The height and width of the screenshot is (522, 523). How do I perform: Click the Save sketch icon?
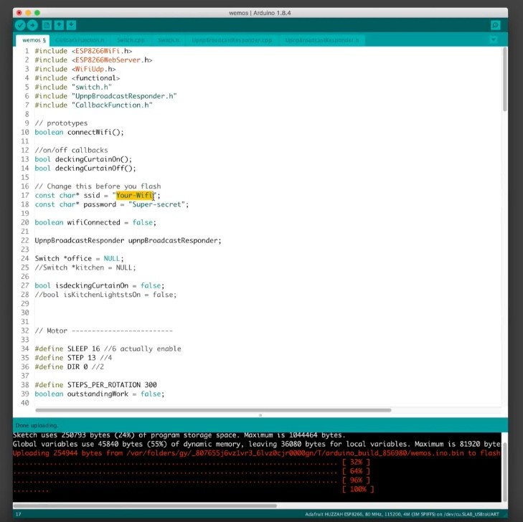[x=72, y=25]
